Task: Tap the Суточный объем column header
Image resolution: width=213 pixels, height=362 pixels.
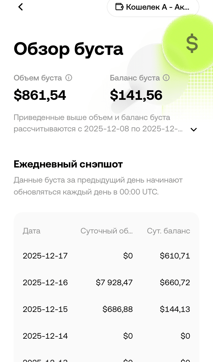Action: (106, 231)
